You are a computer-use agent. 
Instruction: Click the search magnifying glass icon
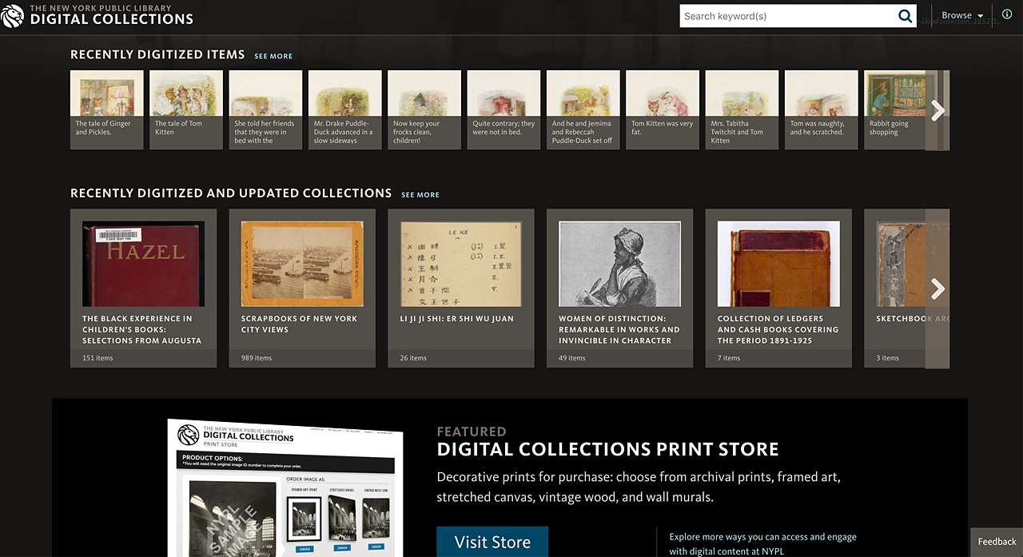click(x=905, y=15)
